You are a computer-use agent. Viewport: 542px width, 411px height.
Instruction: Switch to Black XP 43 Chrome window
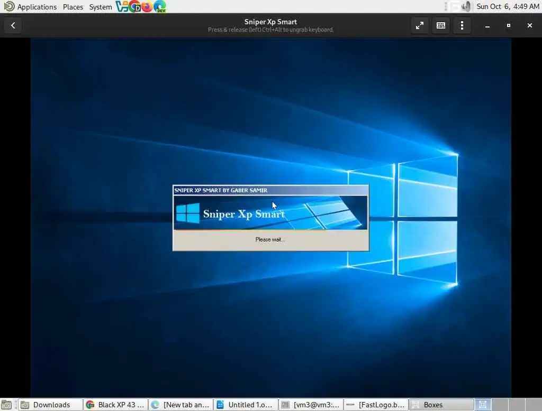[x=116, y=405]
